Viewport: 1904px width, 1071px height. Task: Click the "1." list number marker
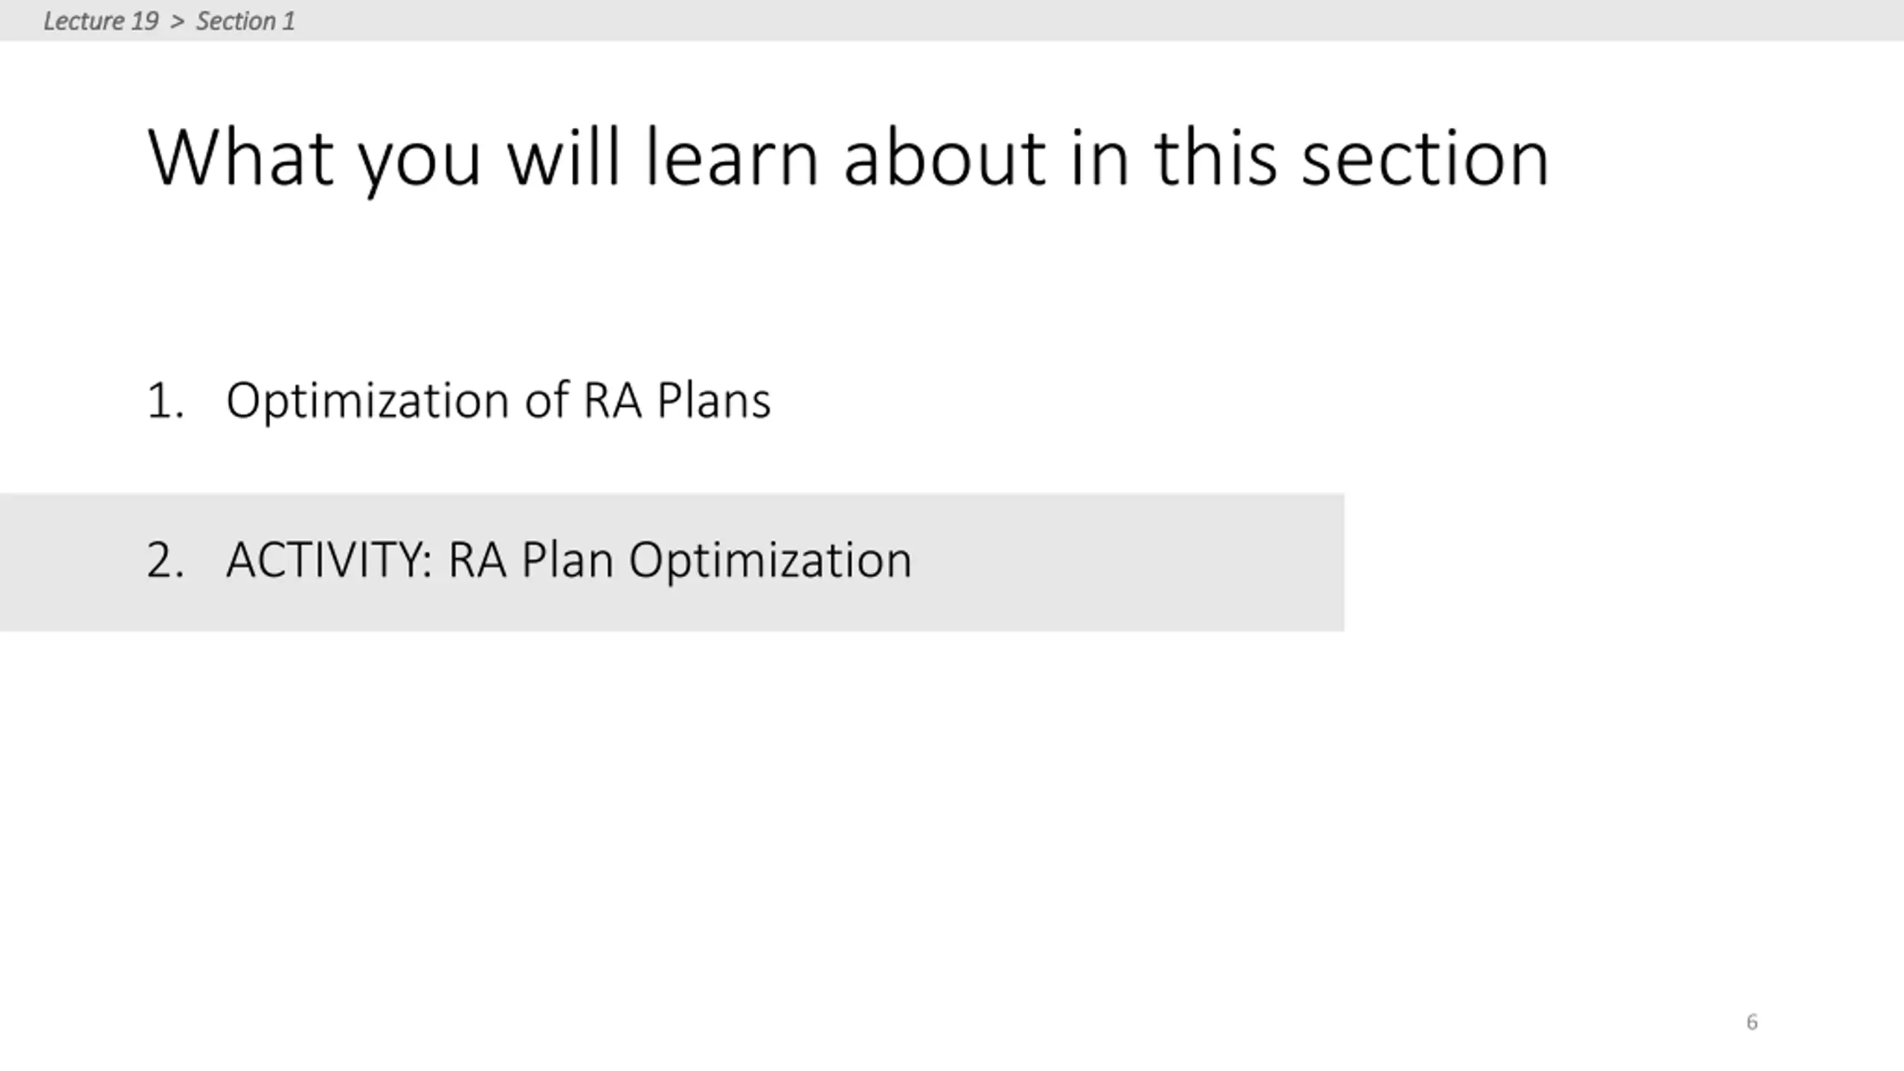165,401
